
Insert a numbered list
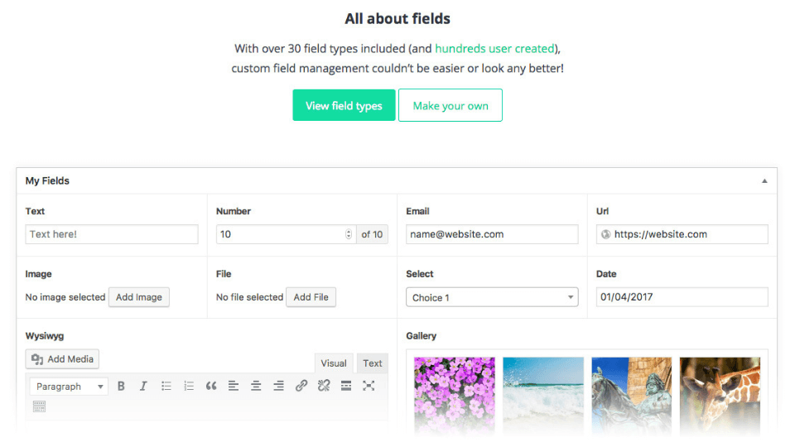coord(189,387)
